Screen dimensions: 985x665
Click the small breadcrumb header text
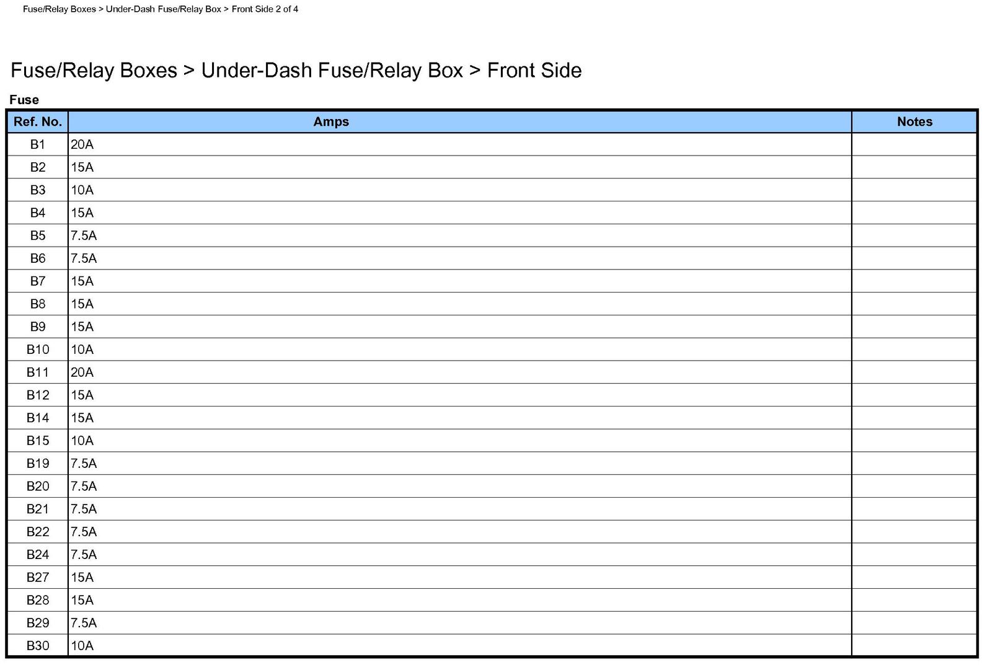pos(161,9)
